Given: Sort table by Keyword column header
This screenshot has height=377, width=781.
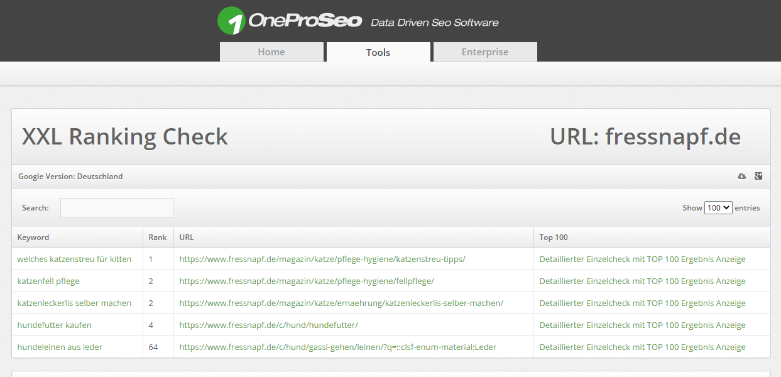Looking at the screenshot, I should click(77, 238).
